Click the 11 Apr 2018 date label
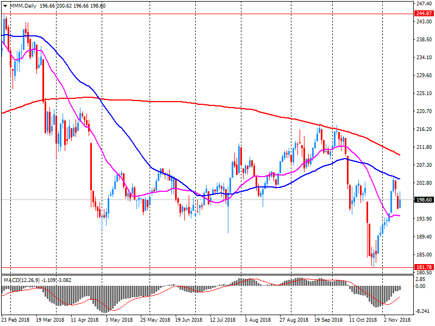Image resolution: width=435 pixels, height=326 pixels. point(85,320)
